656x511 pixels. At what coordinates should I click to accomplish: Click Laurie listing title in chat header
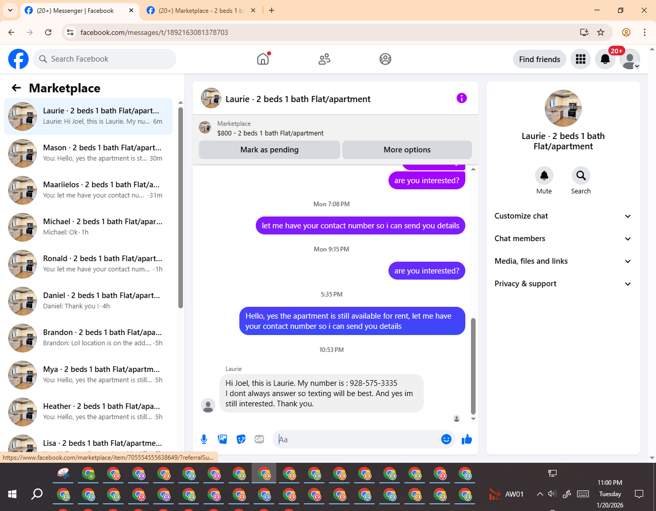coord(298,99)
